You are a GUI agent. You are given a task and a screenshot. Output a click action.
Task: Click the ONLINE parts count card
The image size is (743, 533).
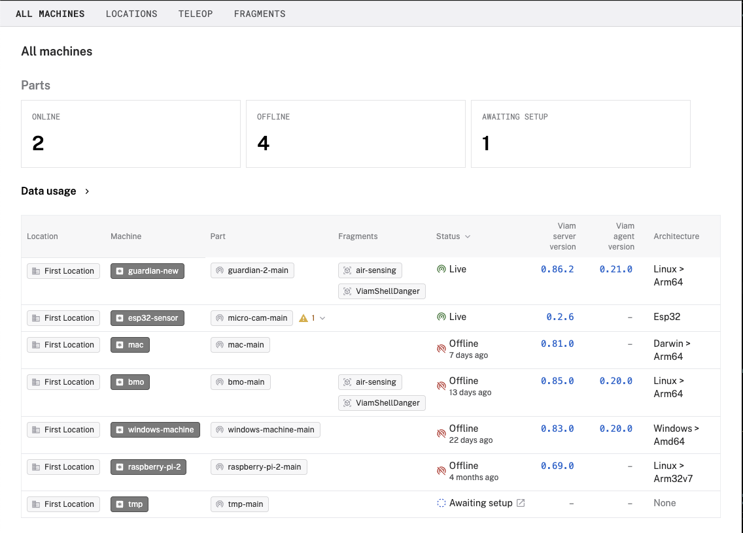point(130,133)
